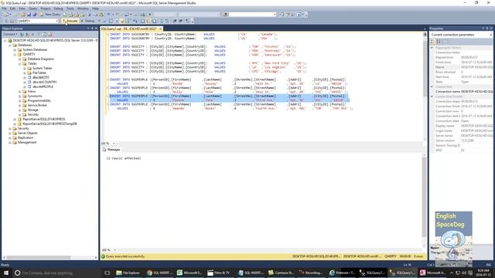
Task: Select the Views folder in Object Explorer
Action: [32, 91]
